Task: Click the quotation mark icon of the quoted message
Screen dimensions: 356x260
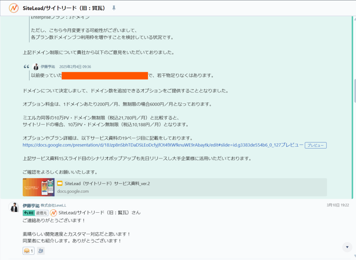Action: pos(26,66)
